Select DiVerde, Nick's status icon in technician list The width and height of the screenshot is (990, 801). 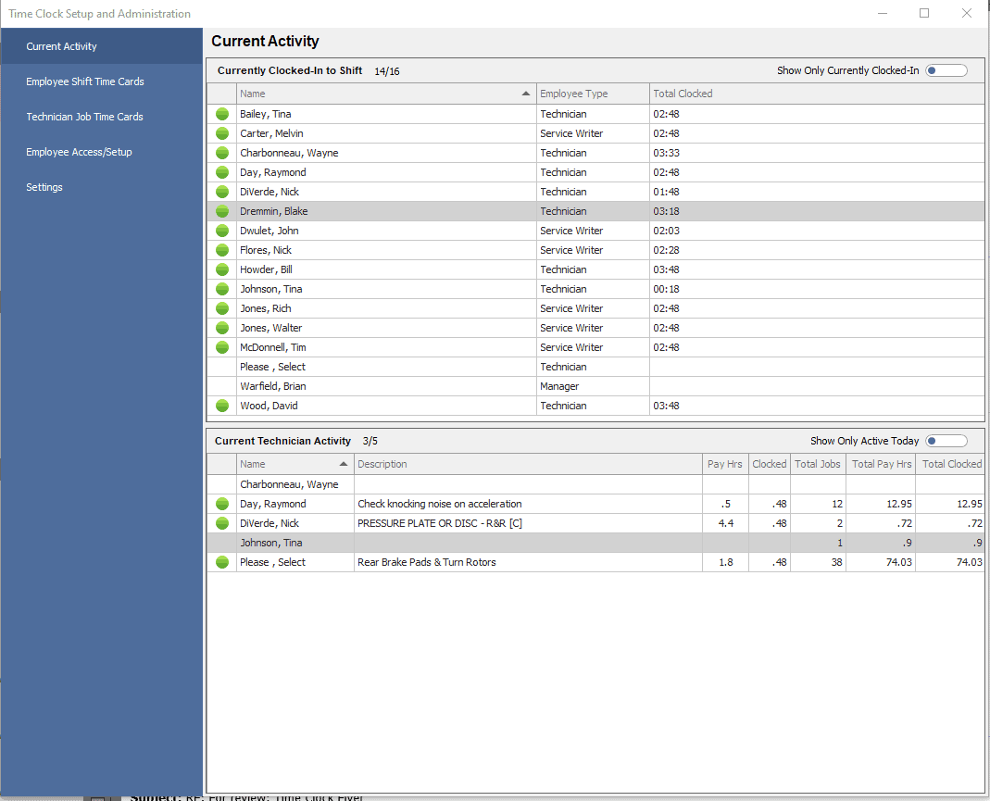tap(222, 522)
